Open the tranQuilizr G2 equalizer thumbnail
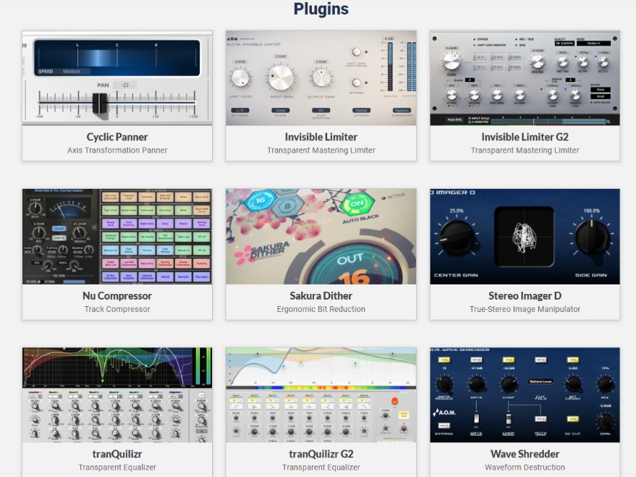 coord(321,394)
